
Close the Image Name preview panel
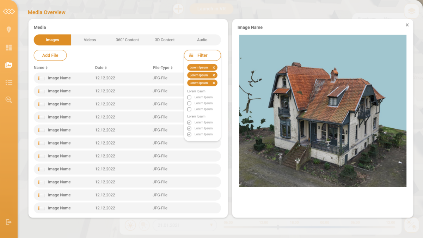pos(407,25)
